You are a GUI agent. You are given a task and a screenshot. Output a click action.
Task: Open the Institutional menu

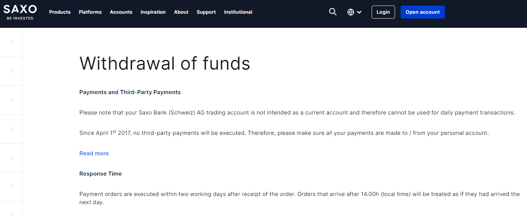pos(238,12)
